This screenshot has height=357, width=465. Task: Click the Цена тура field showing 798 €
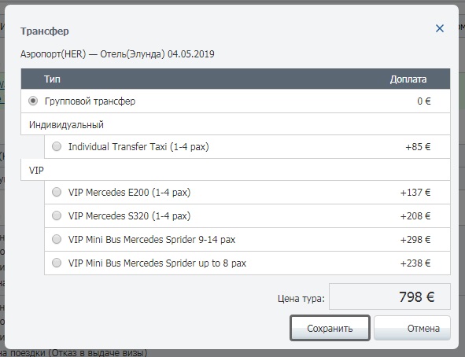(x=389, y=296)
